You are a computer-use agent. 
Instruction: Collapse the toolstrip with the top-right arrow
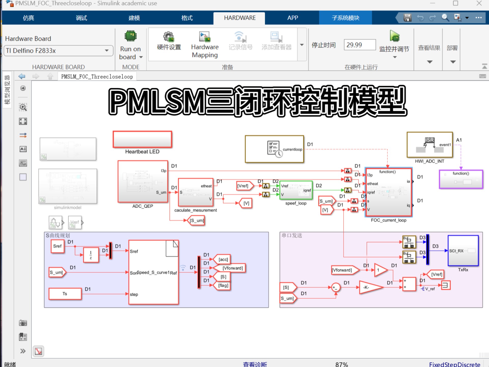484,67
